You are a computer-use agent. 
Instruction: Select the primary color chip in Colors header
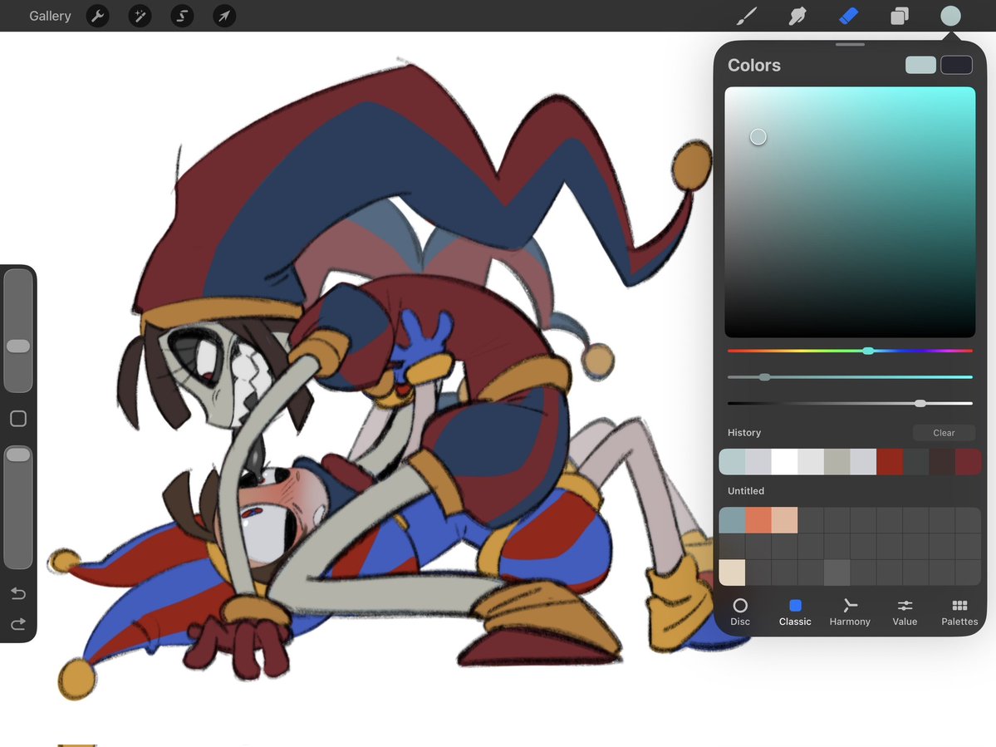coord(920,65)
